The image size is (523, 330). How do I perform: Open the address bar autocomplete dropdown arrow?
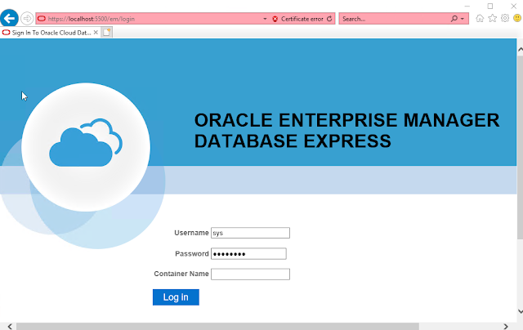[265, 19]
